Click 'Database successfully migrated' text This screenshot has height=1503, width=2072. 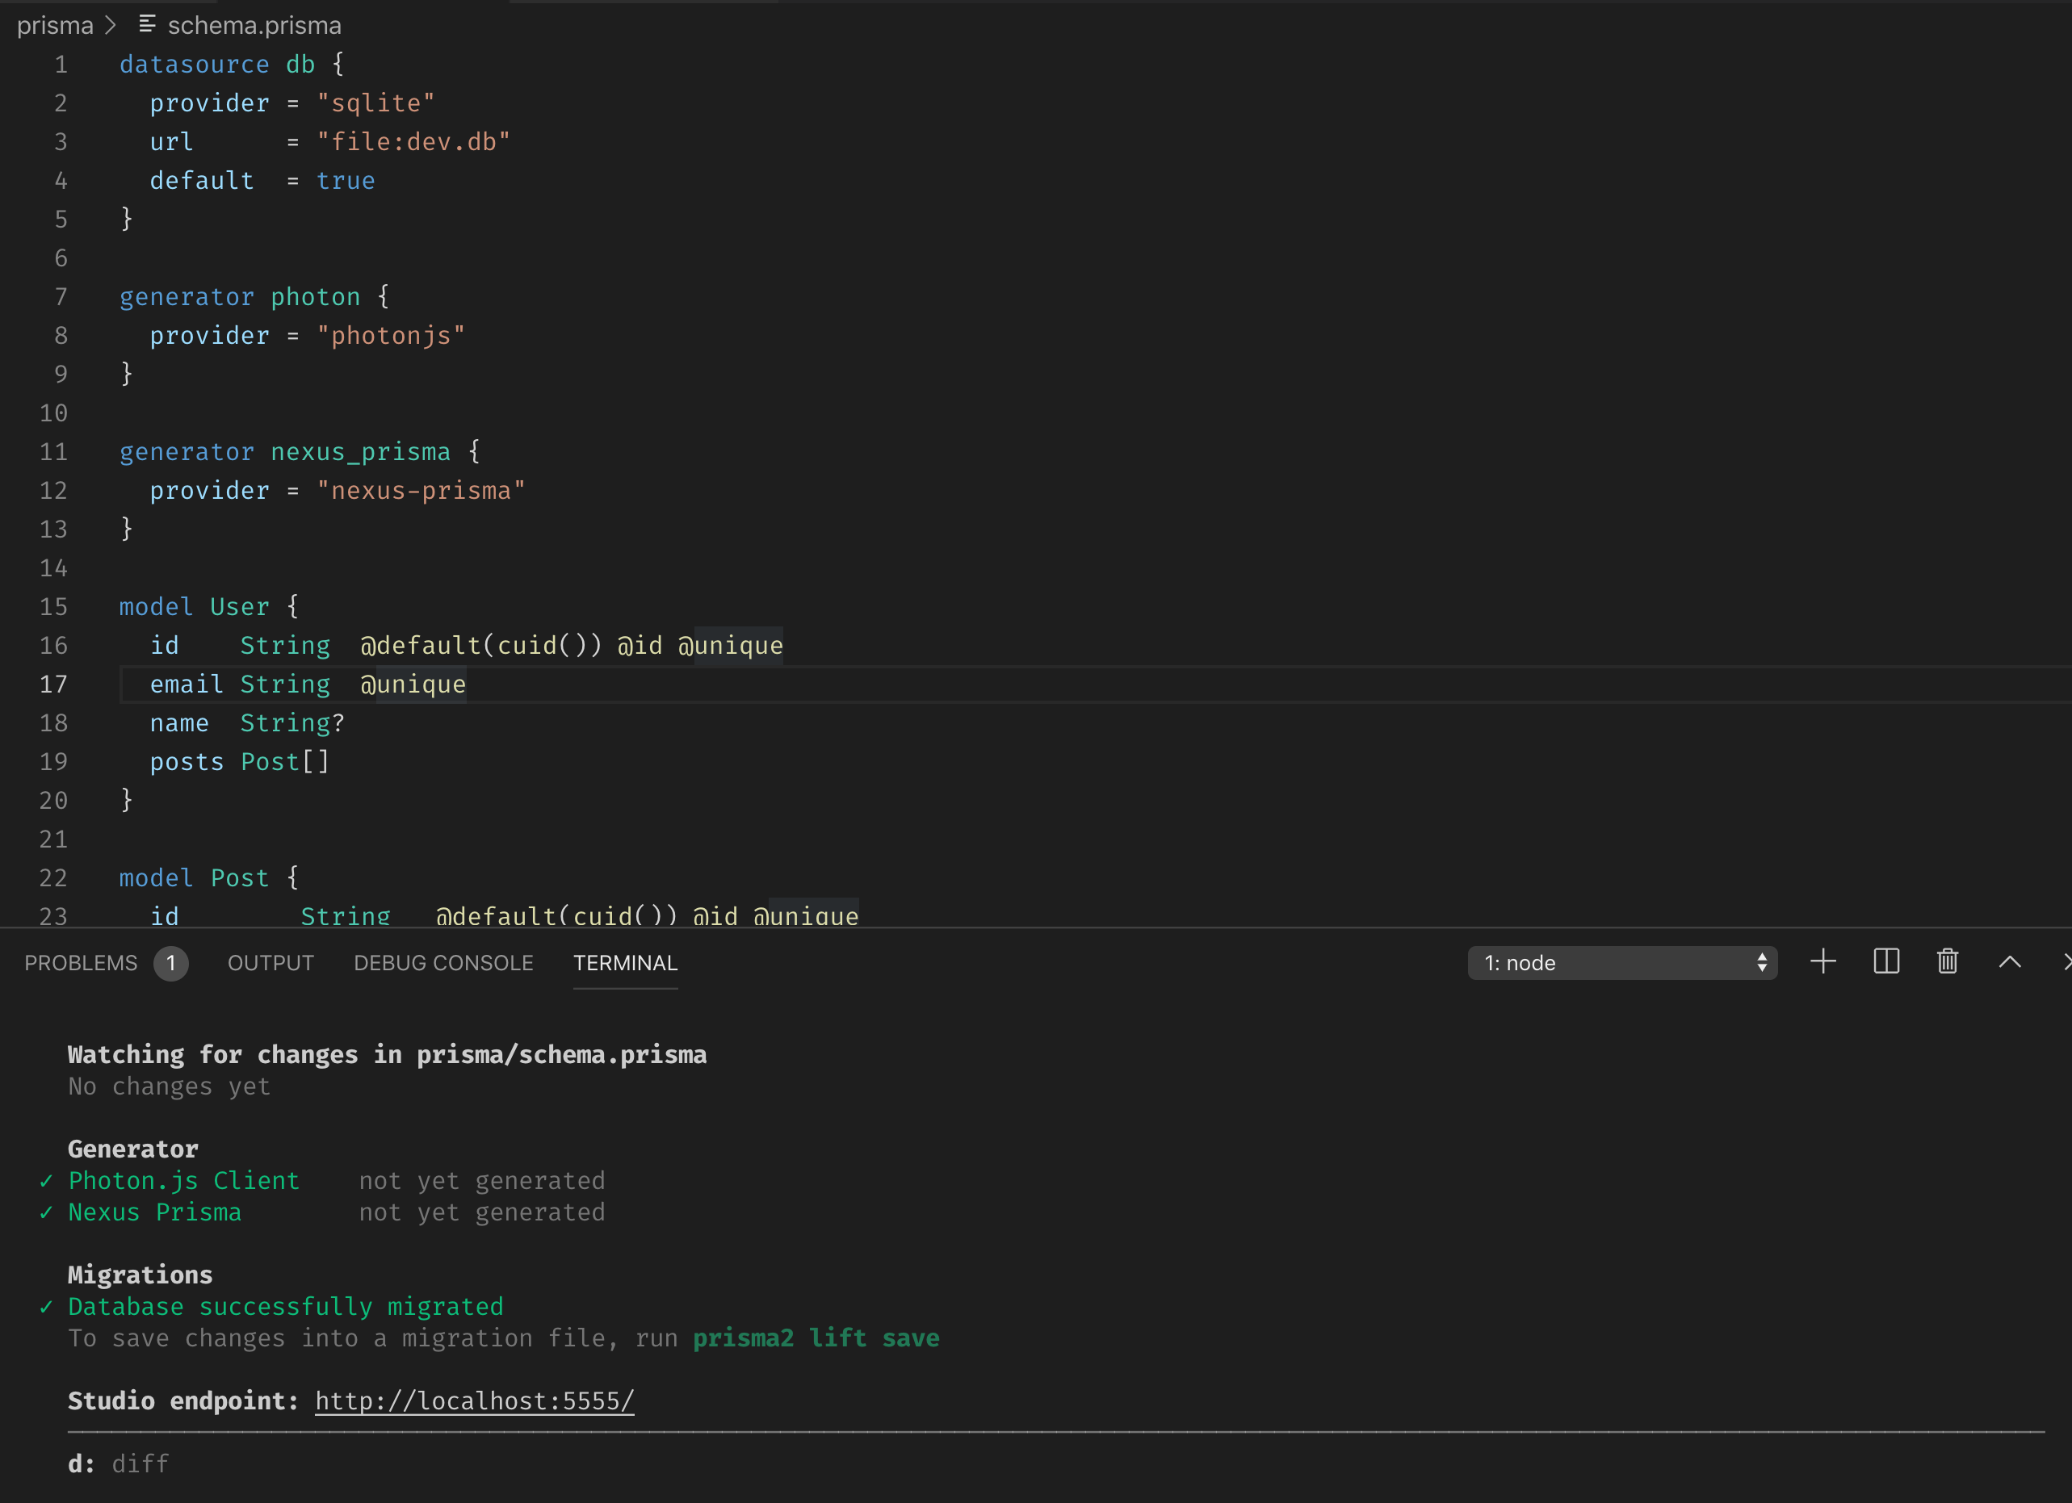[286, 1307]
